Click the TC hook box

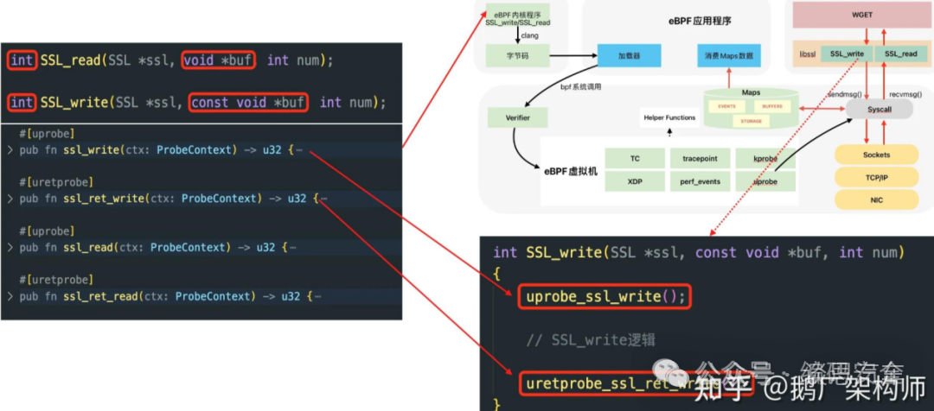tap(634, 159)
